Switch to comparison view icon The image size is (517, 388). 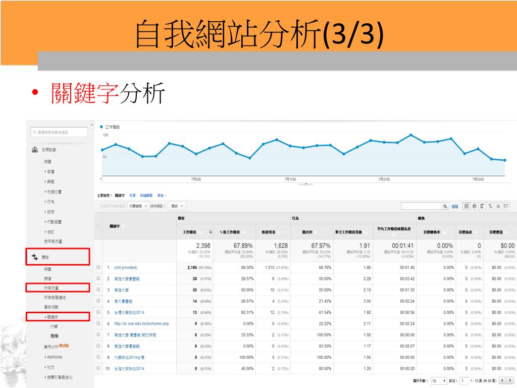pyautogui.click(x=490, y=206)
